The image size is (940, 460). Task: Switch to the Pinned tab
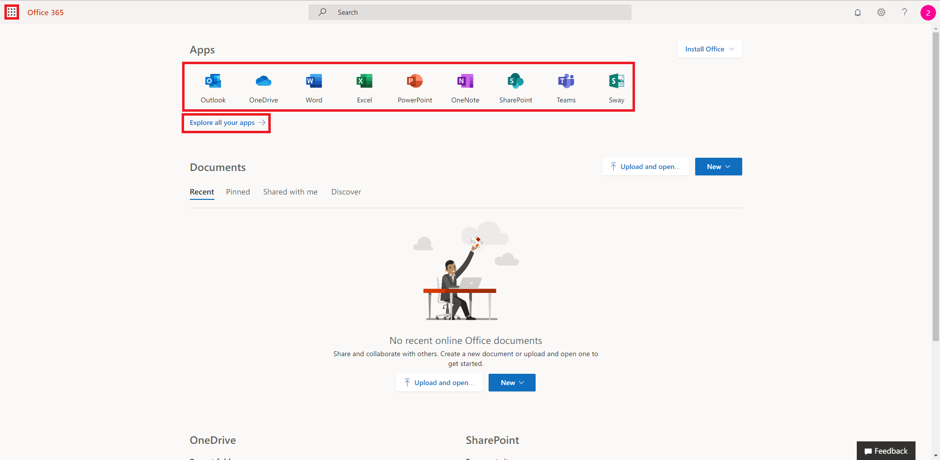tap(238, 192)
